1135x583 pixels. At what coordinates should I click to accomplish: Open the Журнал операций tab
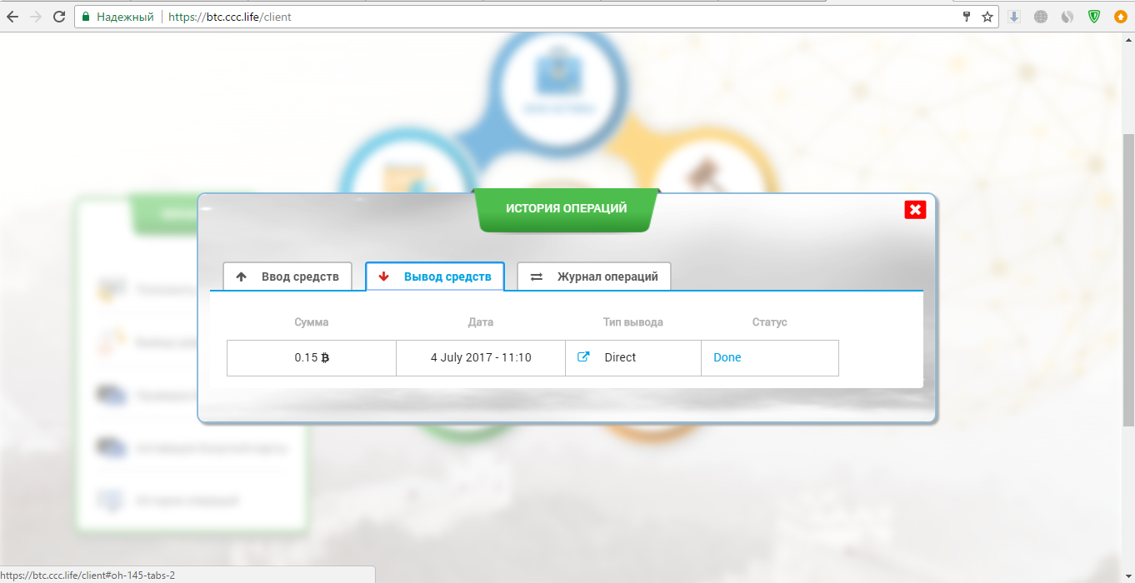click(594, 277)
